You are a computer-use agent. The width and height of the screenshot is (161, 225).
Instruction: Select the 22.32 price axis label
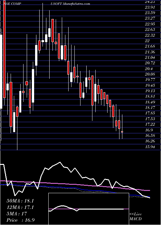point(150,35)
